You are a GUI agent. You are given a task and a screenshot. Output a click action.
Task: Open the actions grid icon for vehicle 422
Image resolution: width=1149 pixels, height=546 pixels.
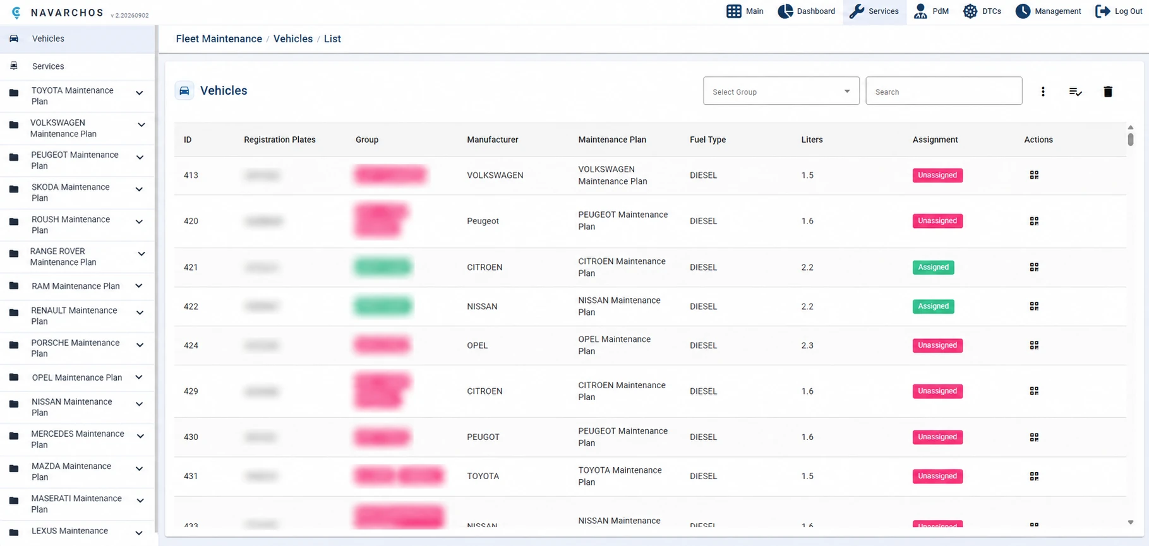[x=1034, y=306]
